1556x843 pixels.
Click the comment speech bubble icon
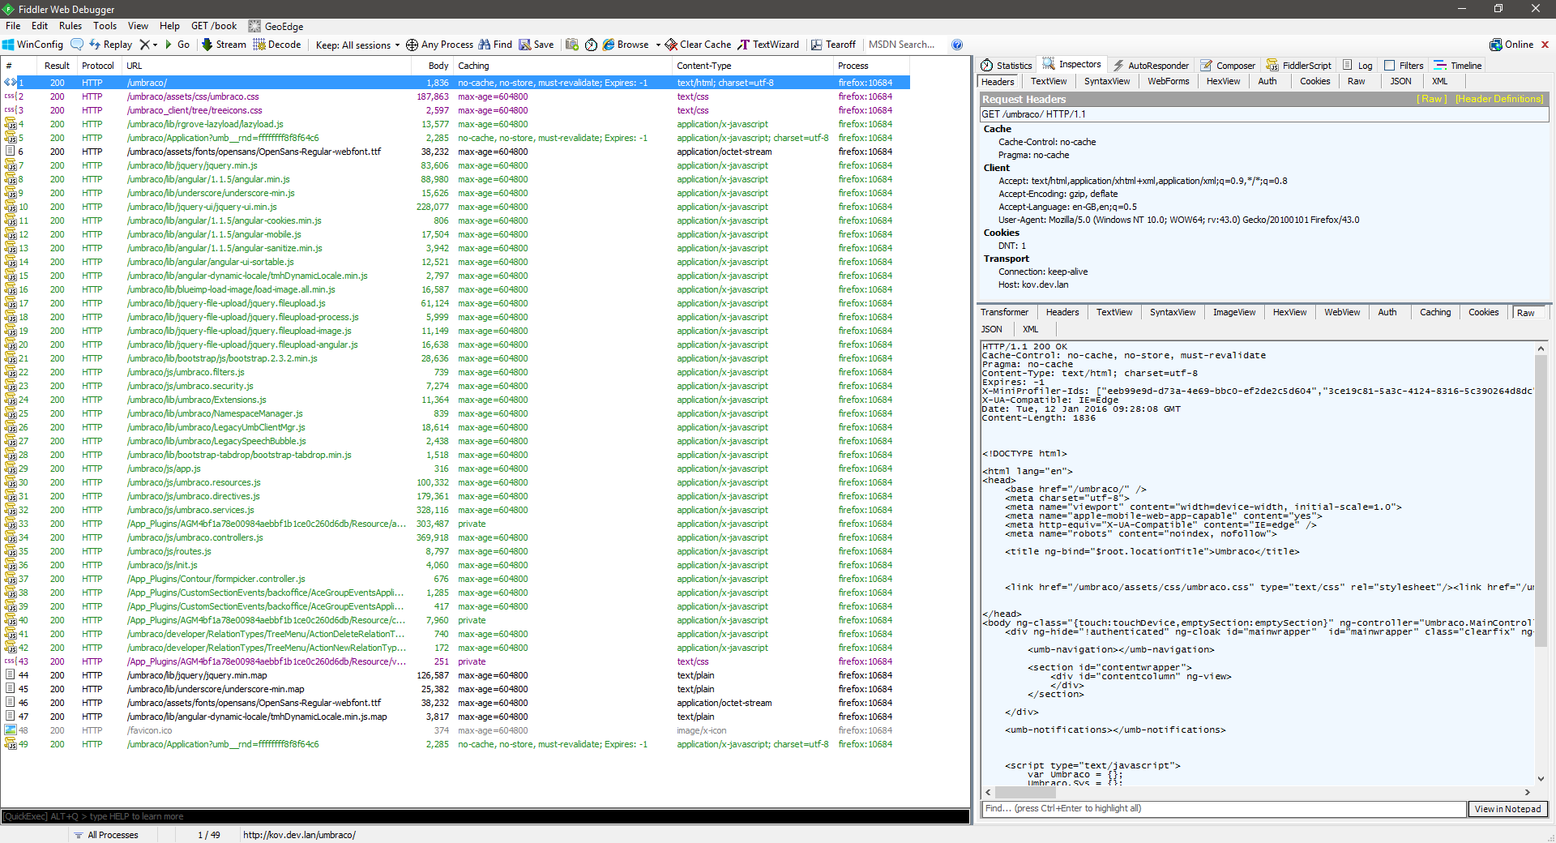77,45
